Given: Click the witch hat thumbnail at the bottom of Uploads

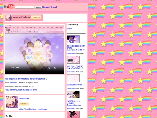Looking at the screenshot, I should click(73, 115).
